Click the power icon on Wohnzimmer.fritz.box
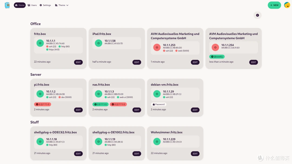This screenshot has width=292, height=164. (157, 141)
